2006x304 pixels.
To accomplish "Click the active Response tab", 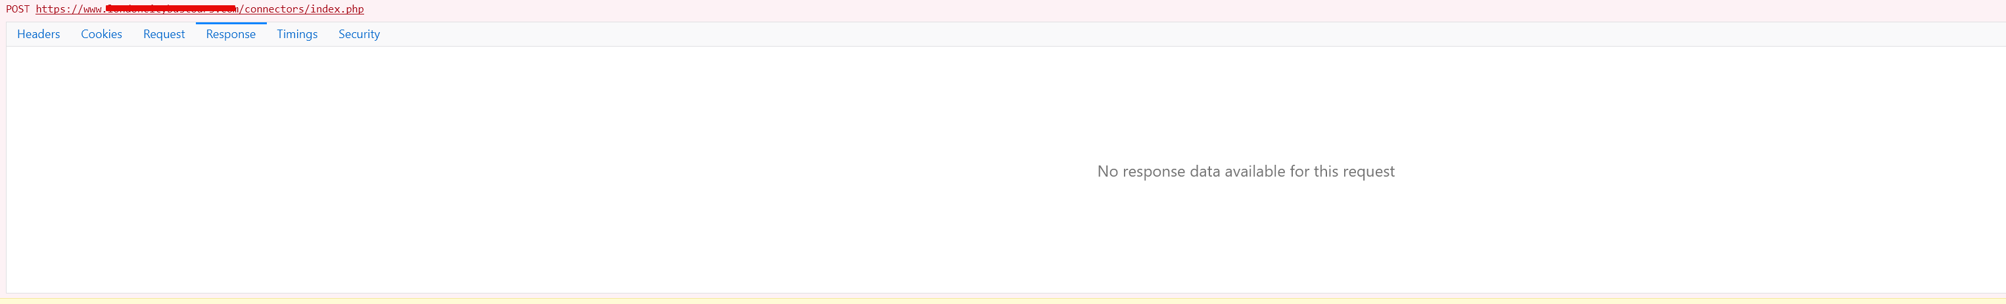I will pyautogui.click(x=231, y=34).
